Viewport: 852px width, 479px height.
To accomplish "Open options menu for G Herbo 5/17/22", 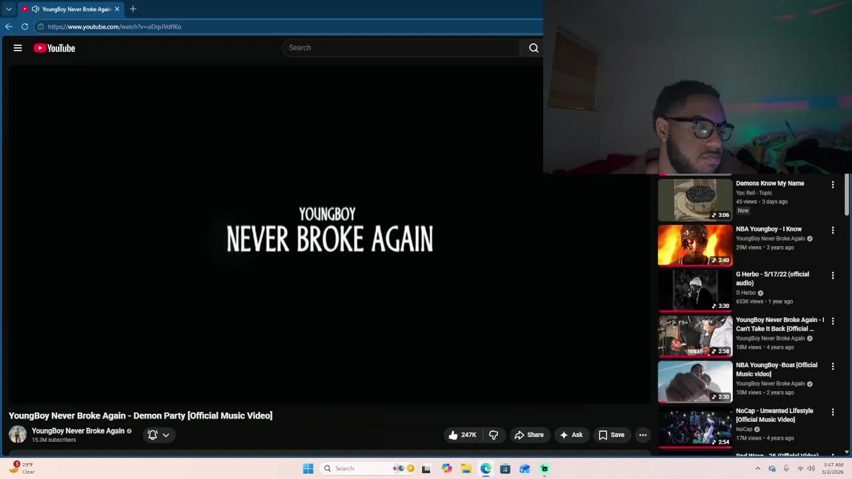I will point(833,275).
